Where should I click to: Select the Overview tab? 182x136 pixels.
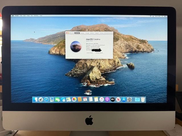pyautogui.click(x=77, y=33)
